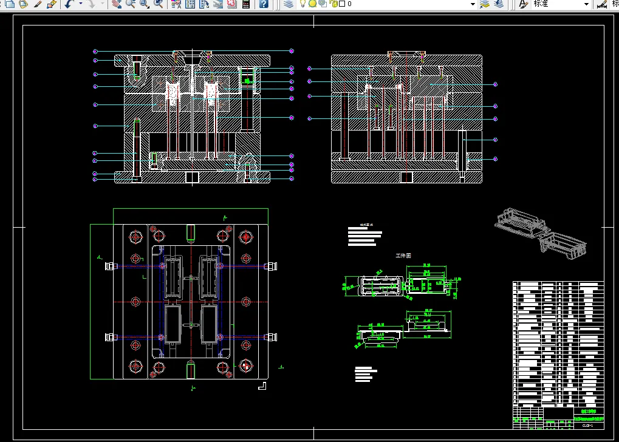Click the Undo arrow icon
Screen dimensions: 619x442
69,4
